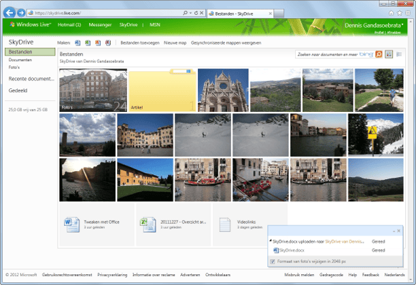The height and width of the screenshot is (285, 416).
Task: Select Bestanden in the sidebar
Action: tap(30, 52)
